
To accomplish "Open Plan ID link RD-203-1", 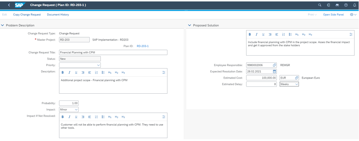I will pos(143,46).
